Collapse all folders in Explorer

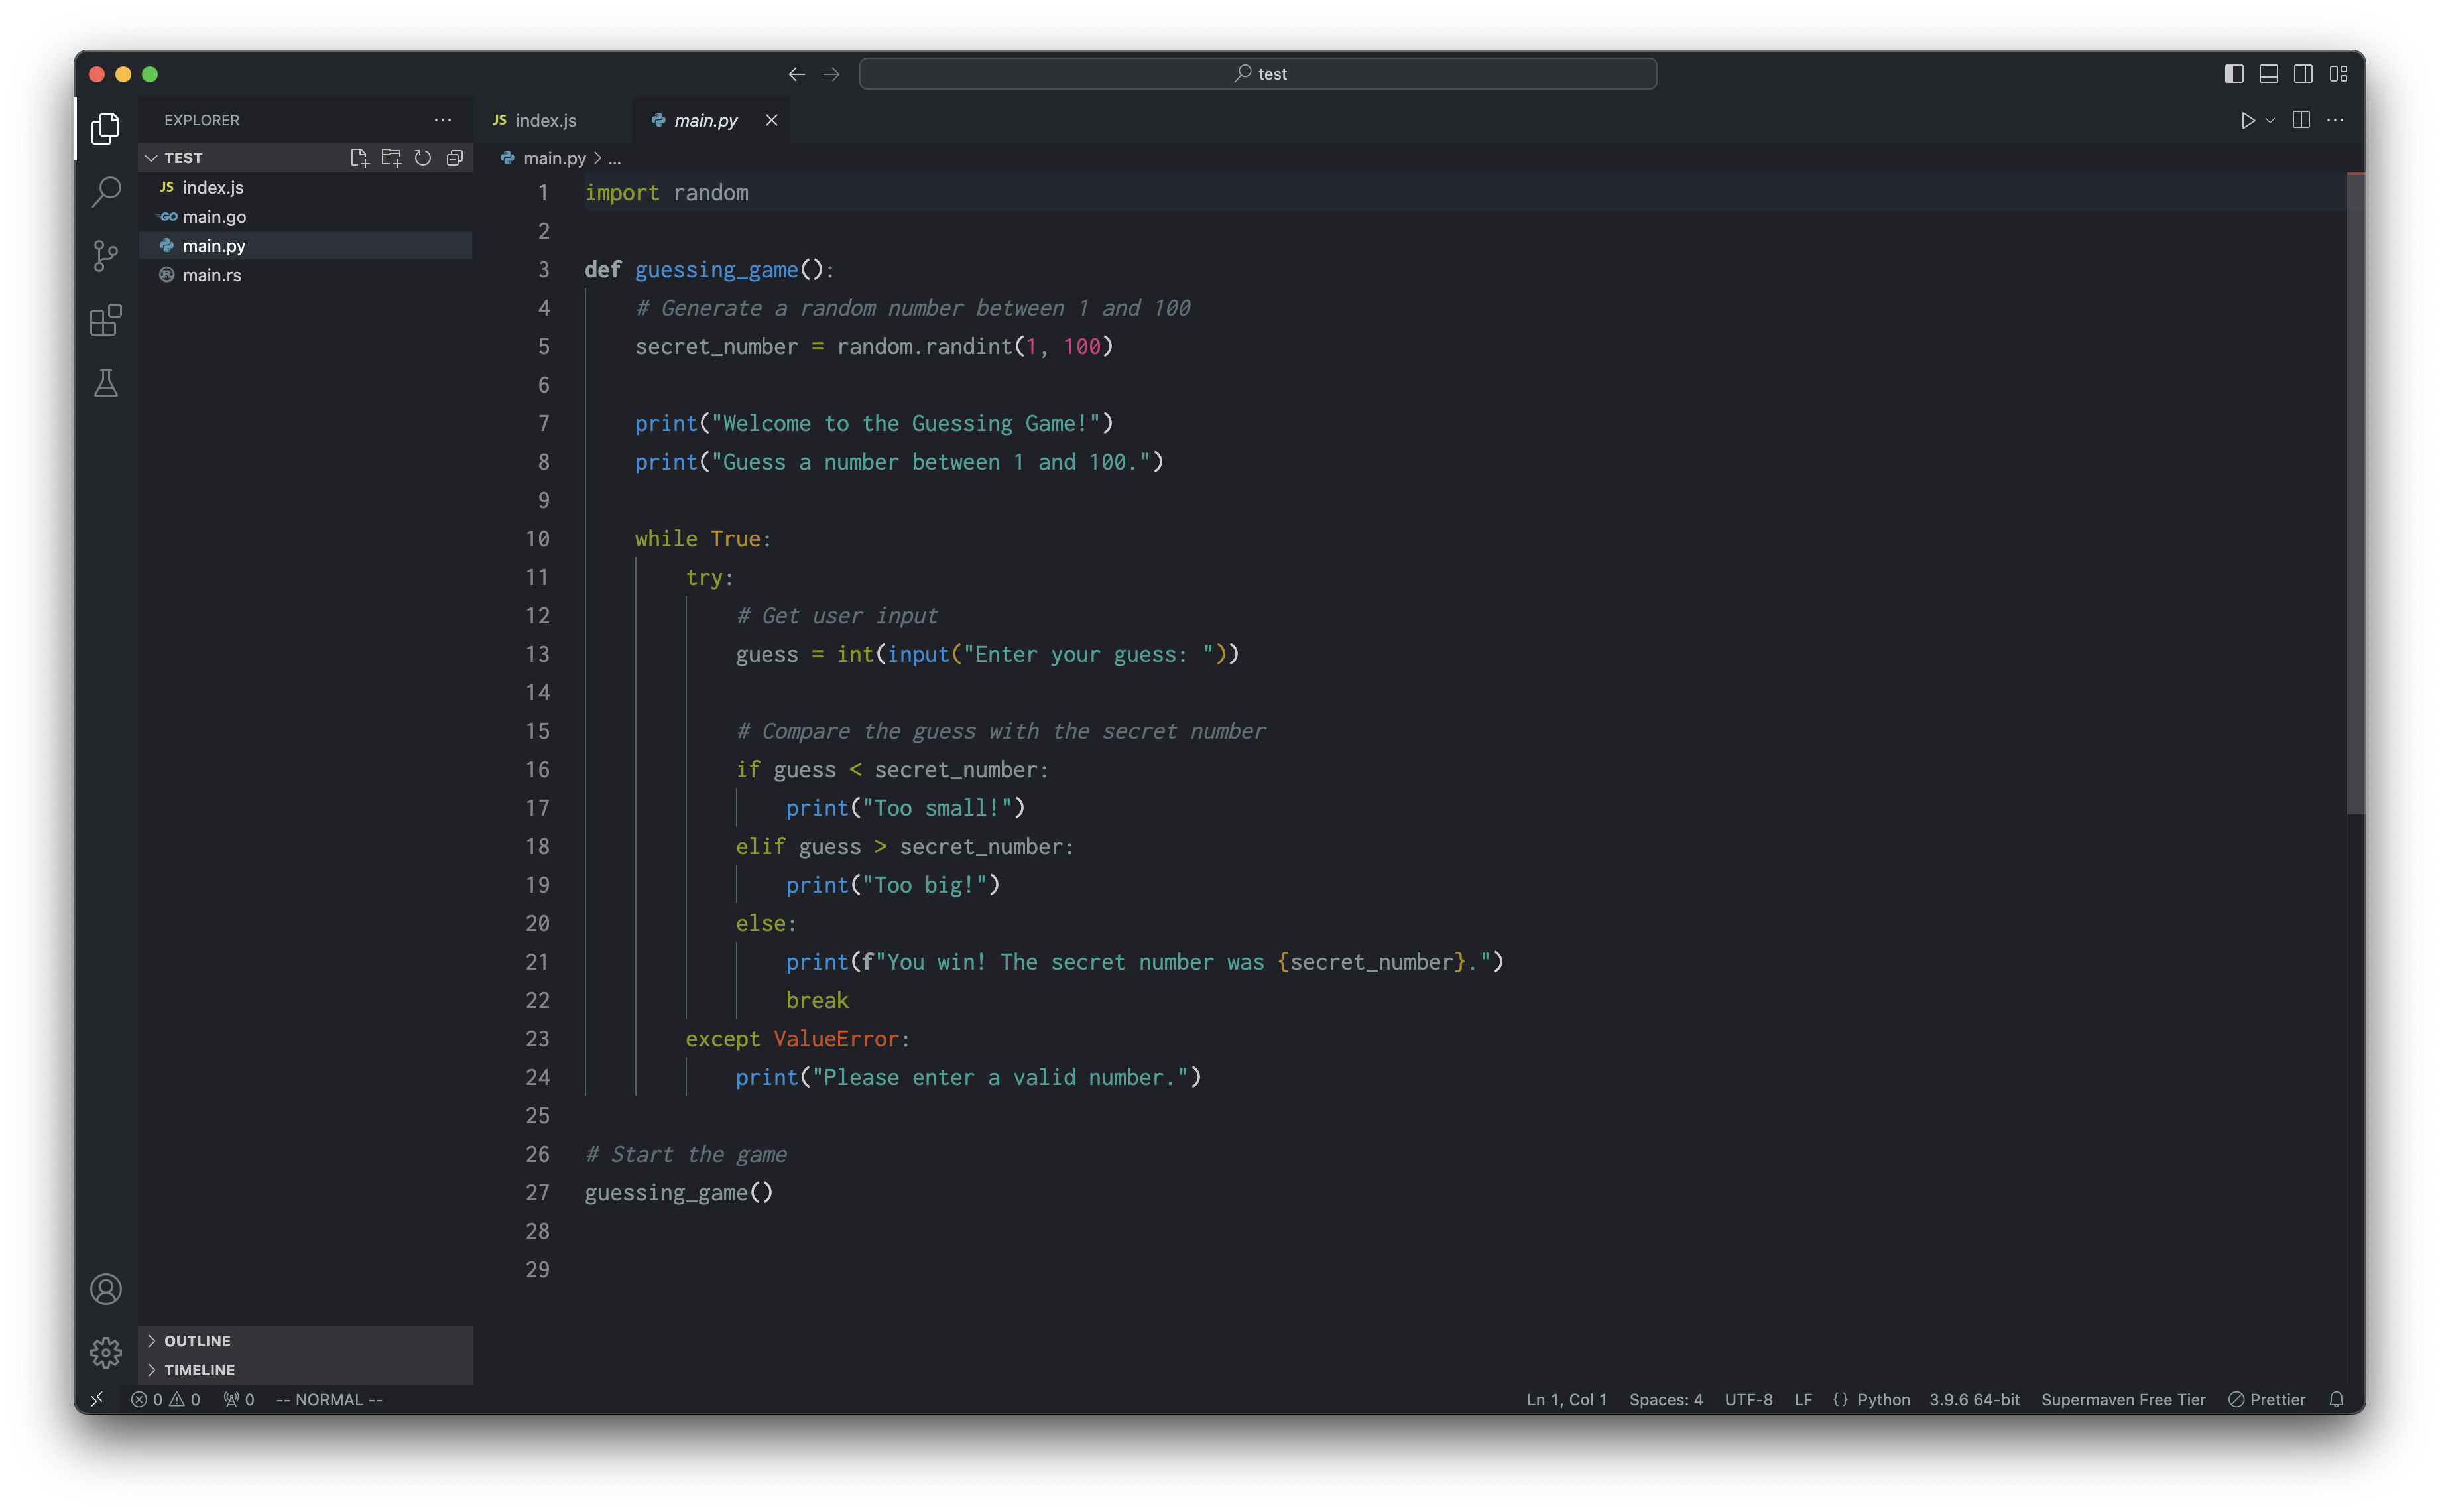point(455,158)
